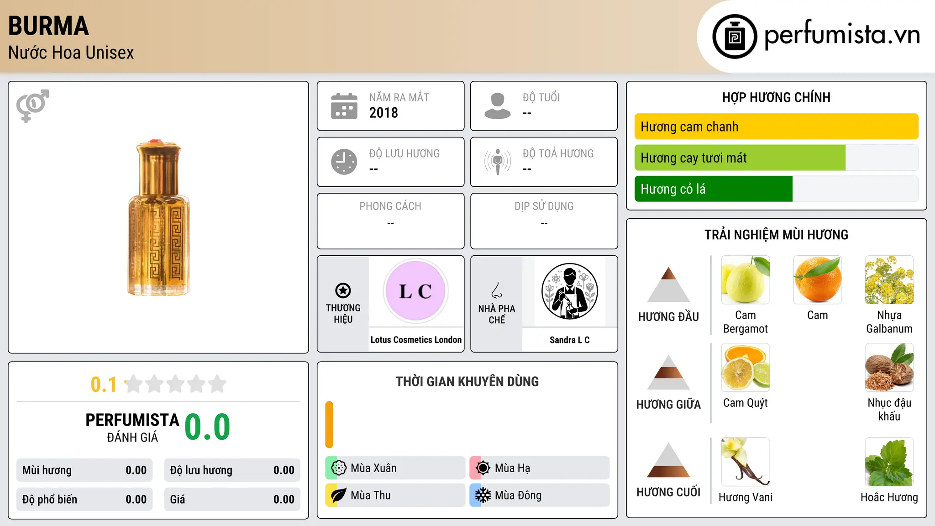Select the Hương Vani note image
This screenshot has height=526, width=935.
pyautogui.click(x=746, y=462)
